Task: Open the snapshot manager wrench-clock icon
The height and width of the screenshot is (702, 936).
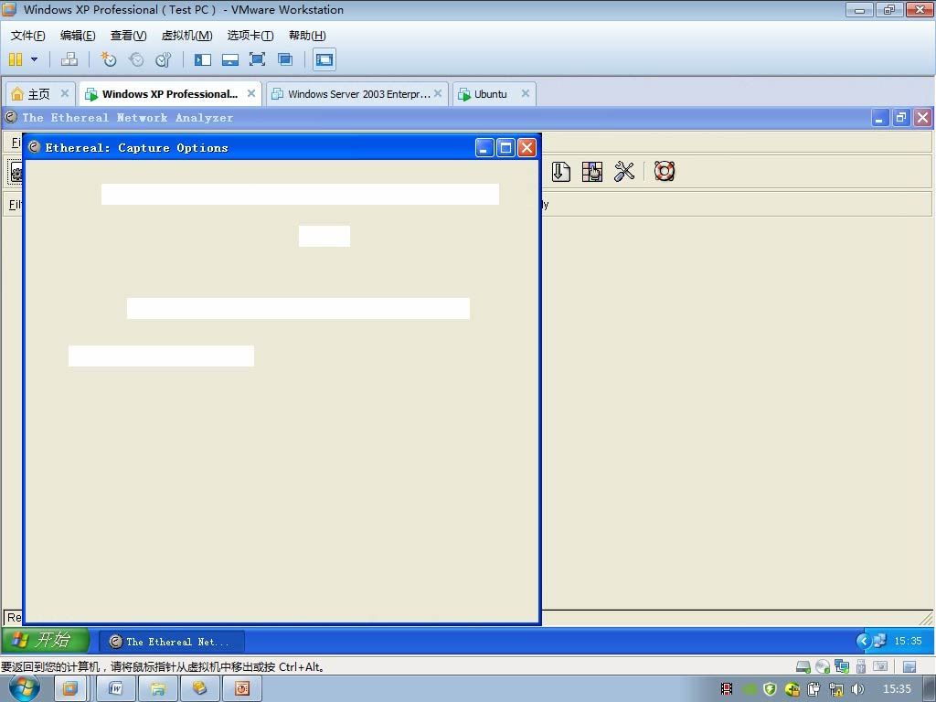Action: coord(163,59)
